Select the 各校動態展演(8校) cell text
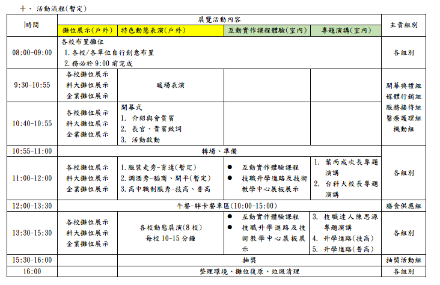Screen dimensions: 440x285 click(170, 228)
